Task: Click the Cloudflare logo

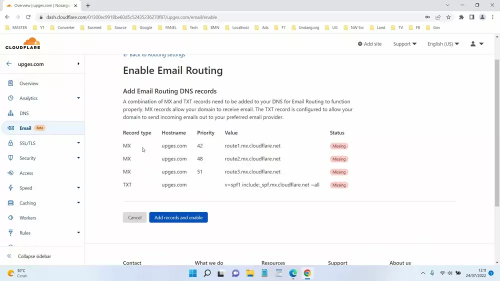Action: (22, 43)
